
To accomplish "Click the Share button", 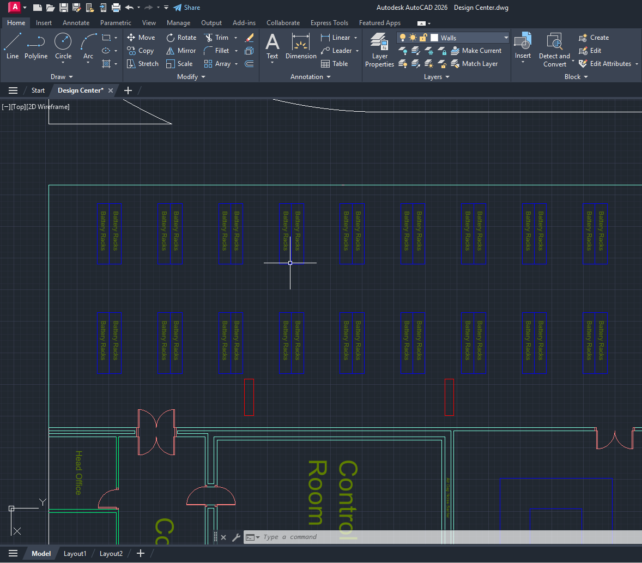I will [x=187, y=8].
